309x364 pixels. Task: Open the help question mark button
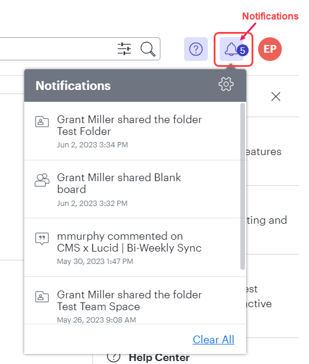[x=196, y=49]
